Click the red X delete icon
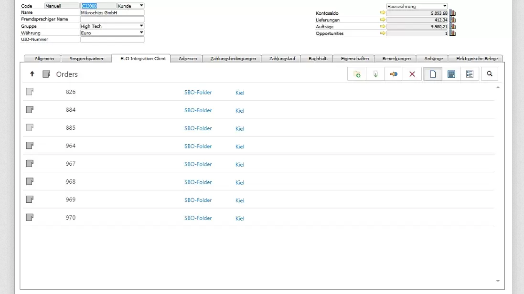Viewport: 524px width, 294px height. (412, 74)
